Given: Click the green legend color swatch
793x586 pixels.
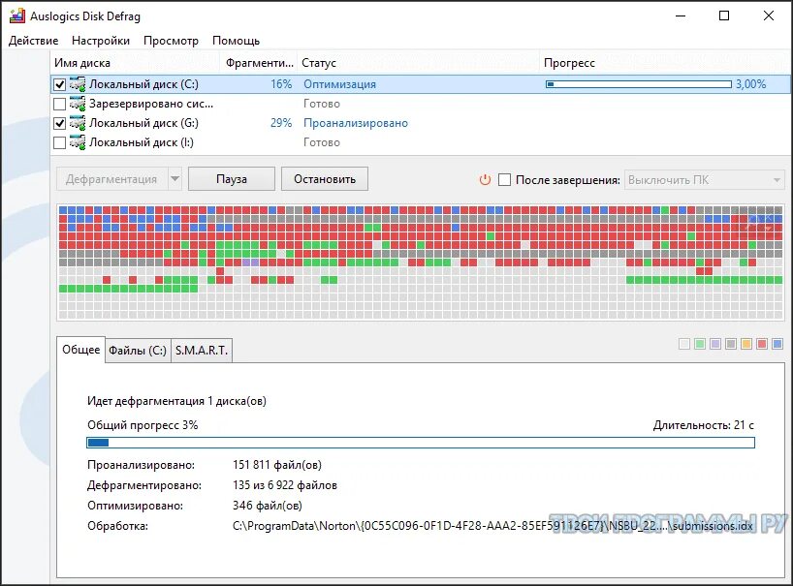Looking at the screenshot, I should point(700,344).
